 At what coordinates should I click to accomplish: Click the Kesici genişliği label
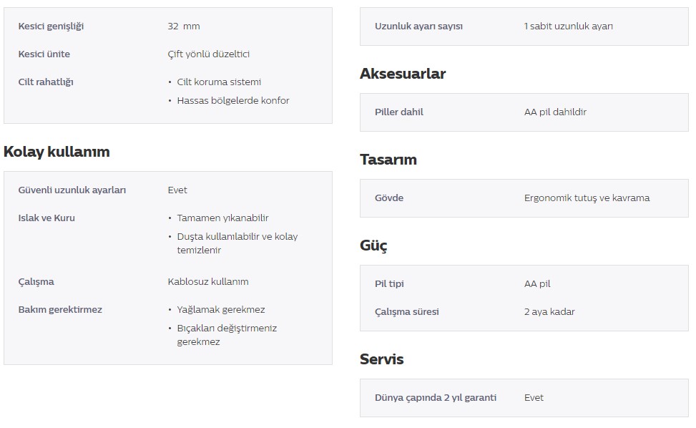[x=51, y=26]
